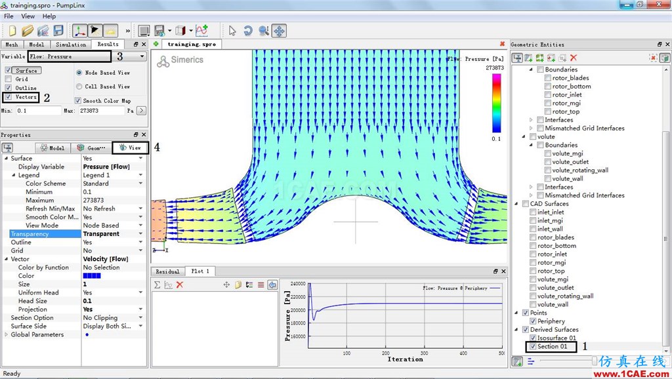This screenshot has width=672, height=379.
Task: Select the rotate view tool
Action: [247, 31]
